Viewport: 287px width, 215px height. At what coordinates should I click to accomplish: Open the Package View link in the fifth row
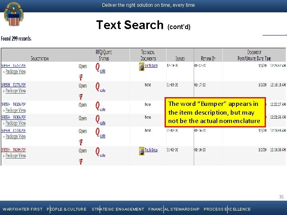(16, 136)
